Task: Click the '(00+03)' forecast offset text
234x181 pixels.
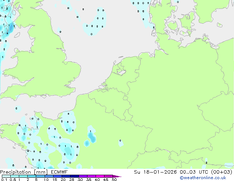Action: click(x=222, y=172)
